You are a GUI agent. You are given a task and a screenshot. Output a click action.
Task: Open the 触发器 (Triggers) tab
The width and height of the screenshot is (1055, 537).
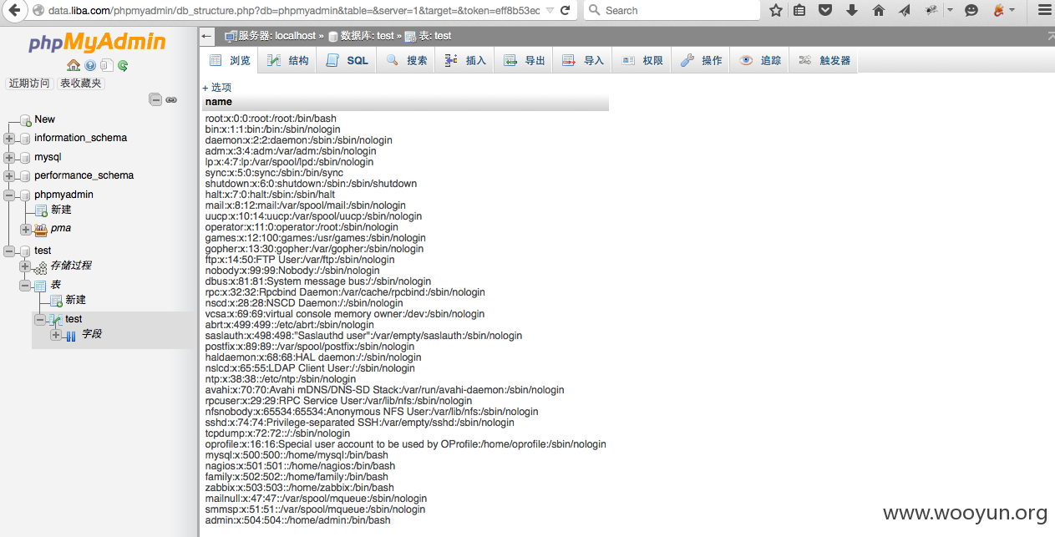coord(824,61)
